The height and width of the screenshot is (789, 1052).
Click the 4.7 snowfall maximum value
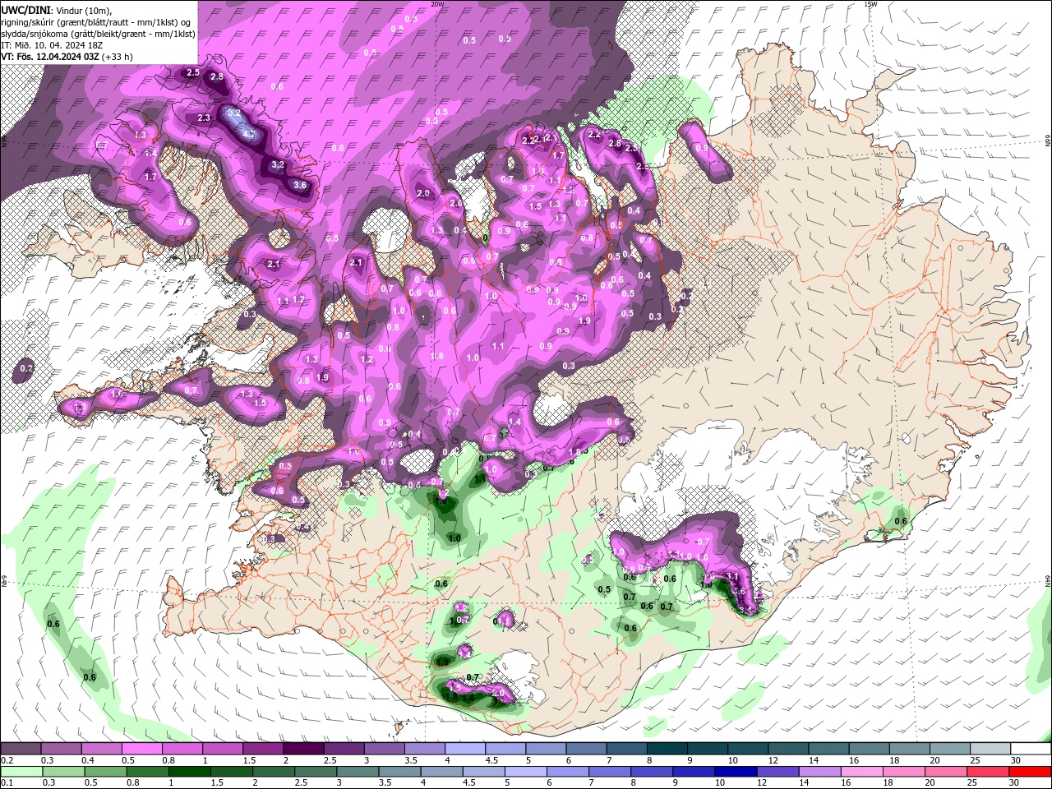click(x=249, y=132)
